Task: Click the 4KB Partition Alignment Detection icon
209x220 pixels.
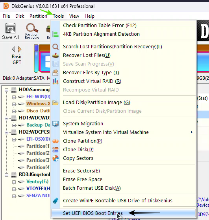Action: click(55, 34)
